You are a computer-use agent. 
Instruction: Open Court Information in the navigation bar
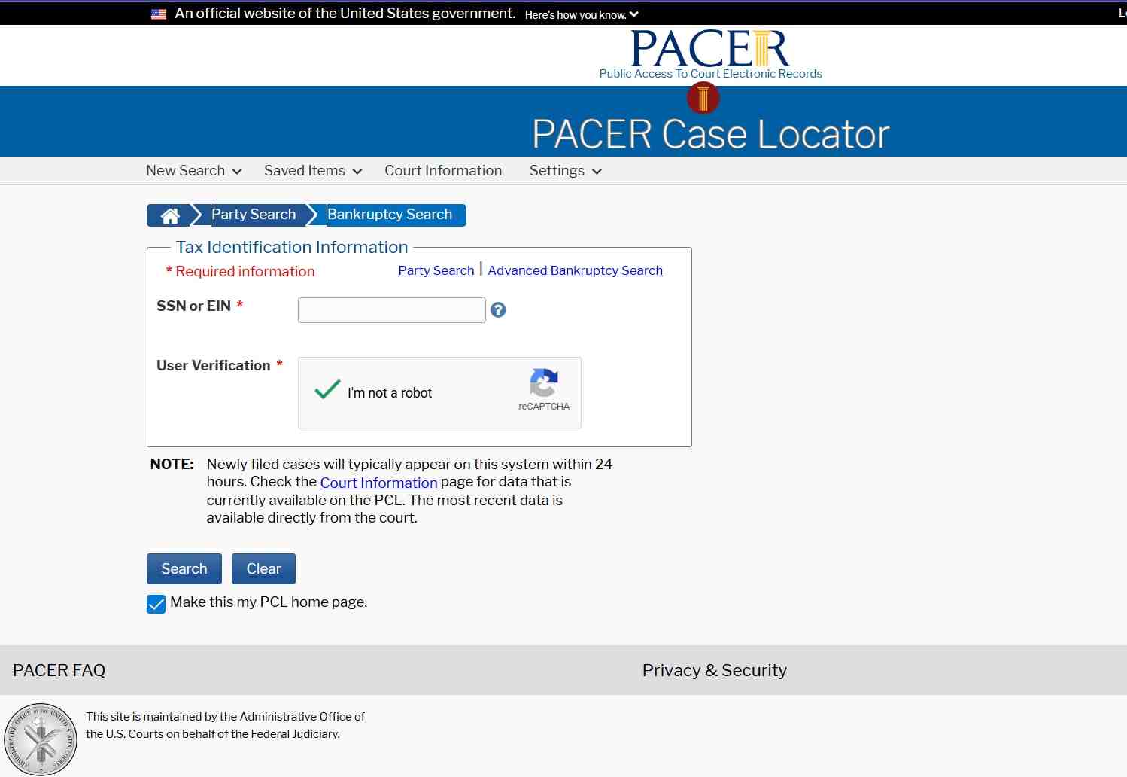pyautogui.click(x=443, y=171)
